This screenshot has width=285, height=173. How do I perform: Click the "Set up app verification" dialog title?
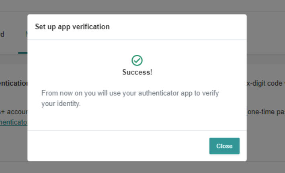[x=72, y=27]
